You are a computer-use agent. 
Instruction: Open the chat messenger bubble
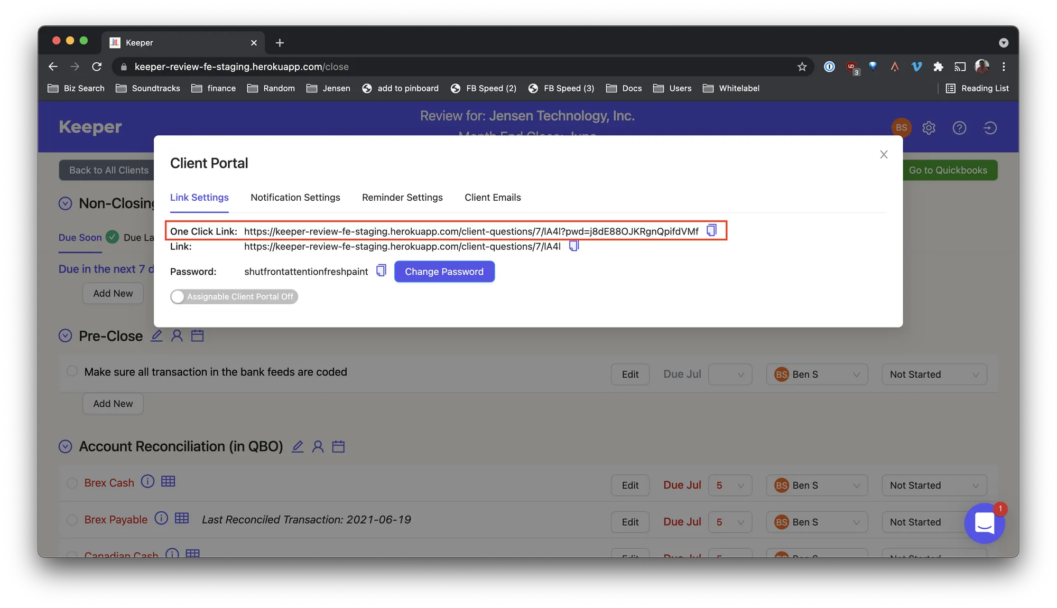click(984, 523)
